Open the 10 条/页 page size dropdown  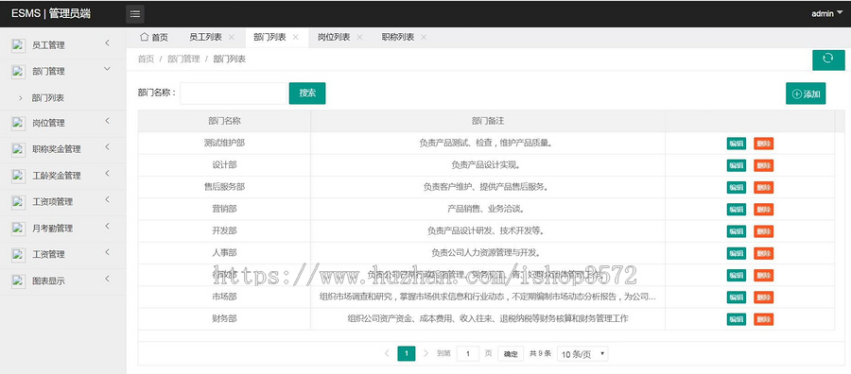click(582, 354)
